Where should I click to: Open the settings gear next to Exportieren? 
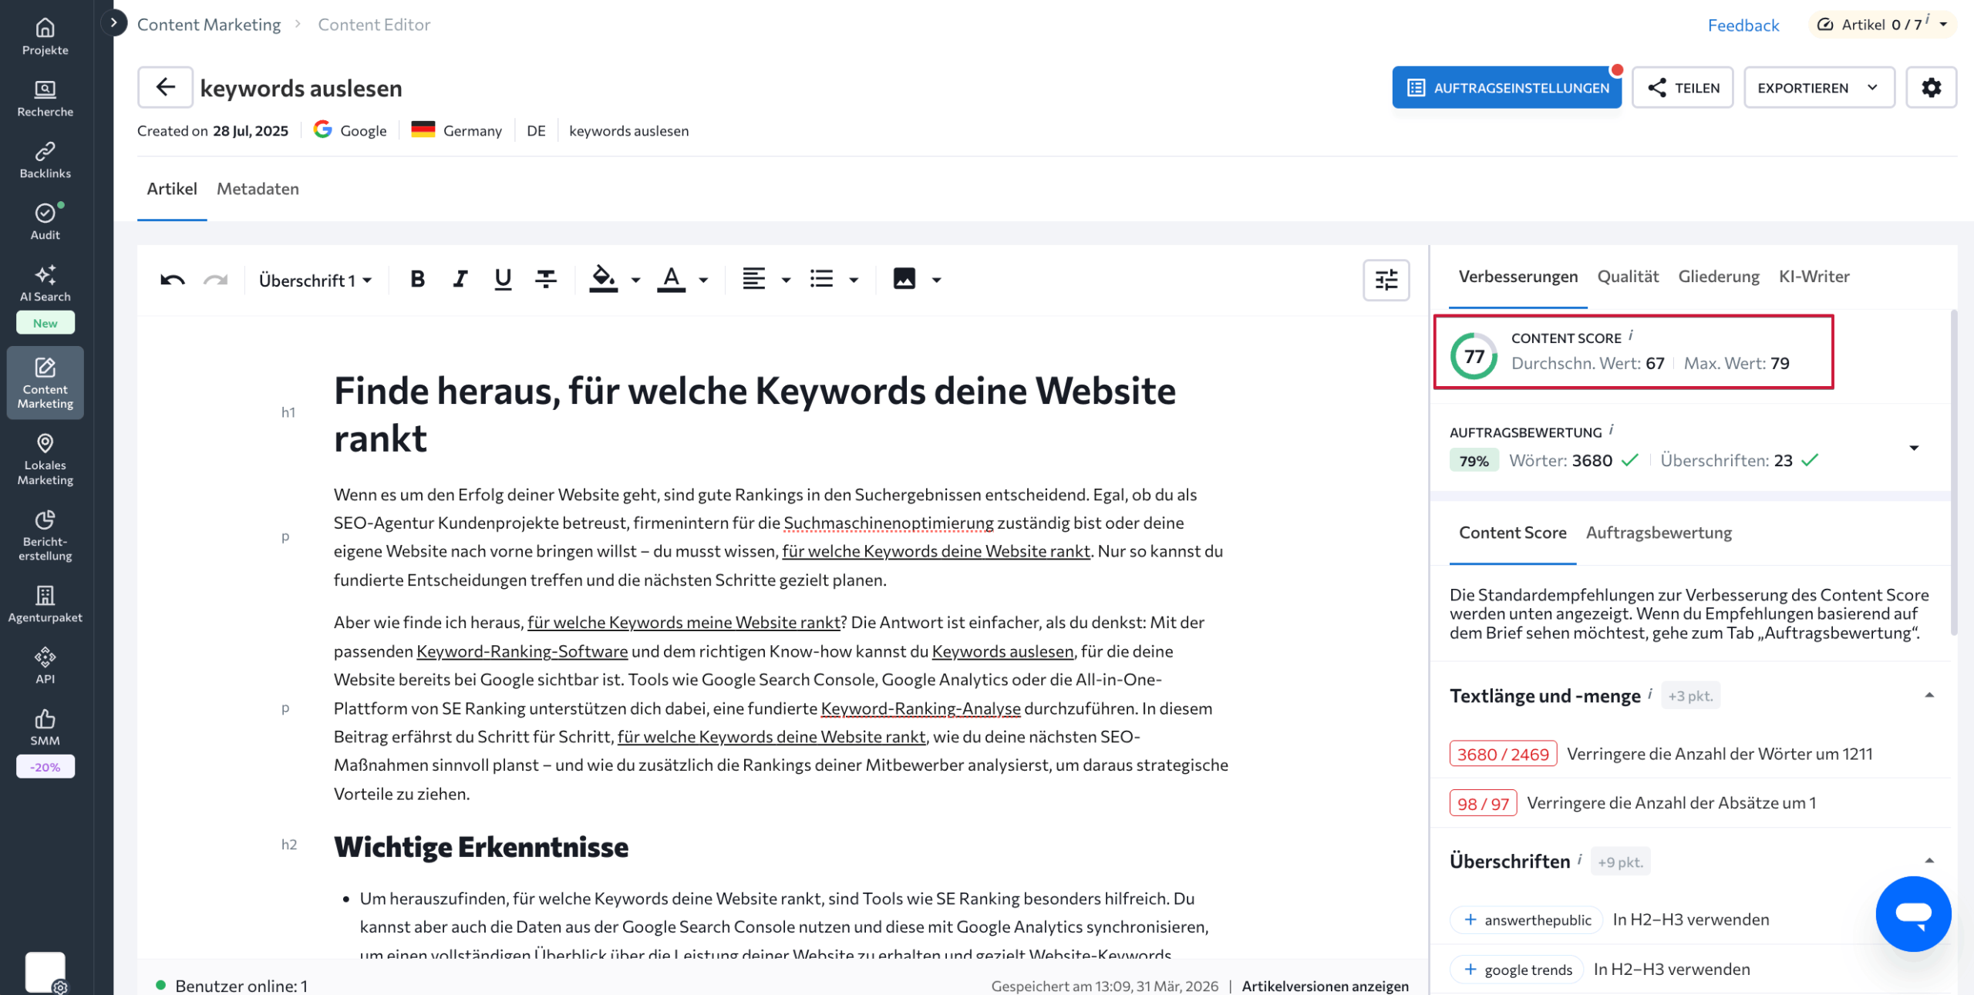[x=1932, y=87]
